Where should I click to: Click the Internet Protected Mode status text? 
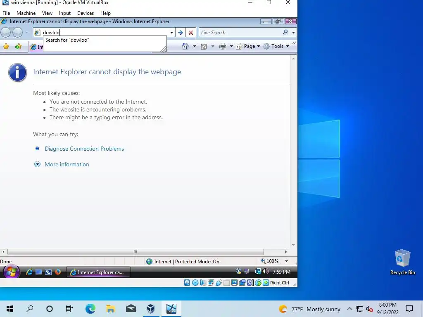click(x=186, y=261)
